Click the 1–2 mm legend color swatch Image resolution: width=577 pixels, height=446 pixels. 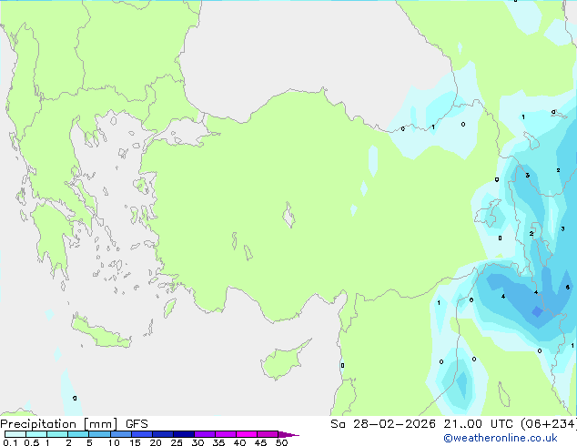point(57,434)
